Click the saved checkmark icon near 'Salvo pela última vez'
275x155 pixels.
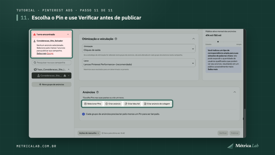click(103, 133)
